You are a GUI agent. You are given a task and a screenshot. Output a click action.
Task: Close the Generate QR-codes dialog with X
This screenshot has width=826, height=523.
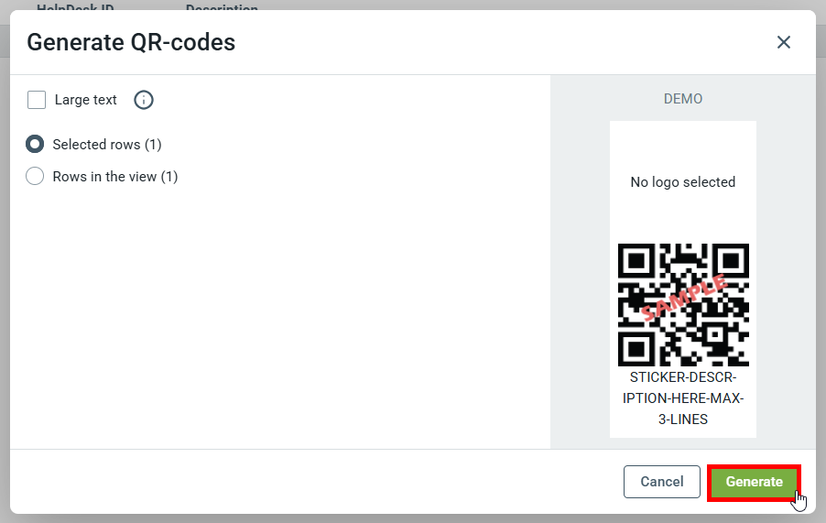click(x=783, y=42)
